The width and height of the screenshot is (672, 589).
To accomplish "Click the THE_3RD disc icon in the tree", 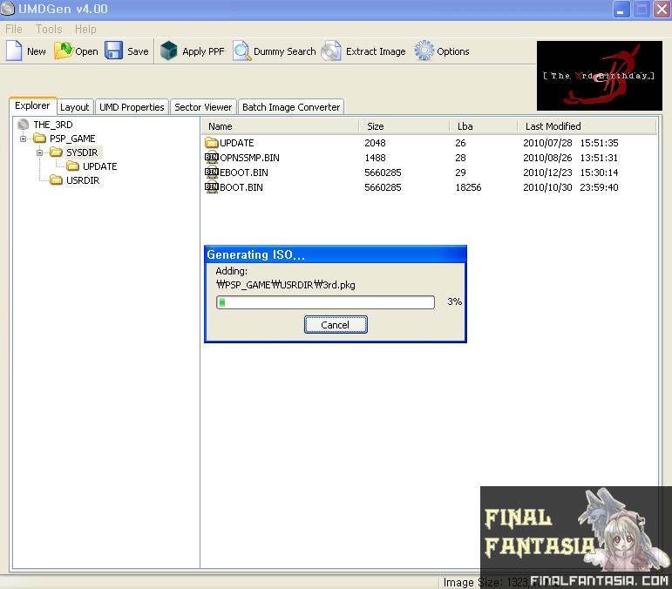I will point(24,125).
